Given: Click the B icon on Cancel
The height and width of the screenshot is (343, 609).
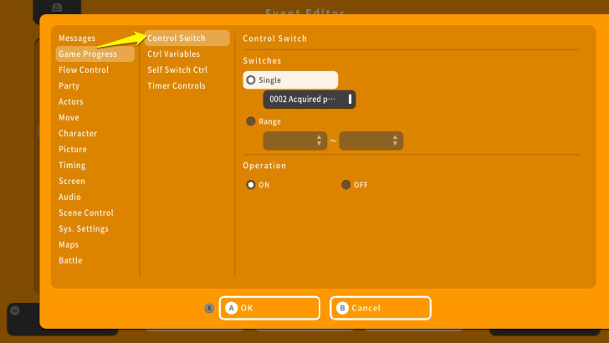Looking at the screenshot, I should tap(343, 308).
